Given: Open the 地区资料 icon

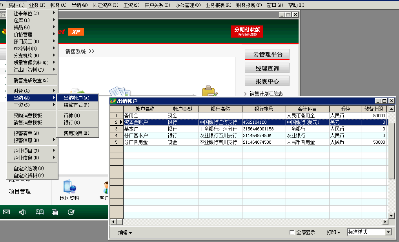Looking at the screenshot, I should (x=69, y=190).
